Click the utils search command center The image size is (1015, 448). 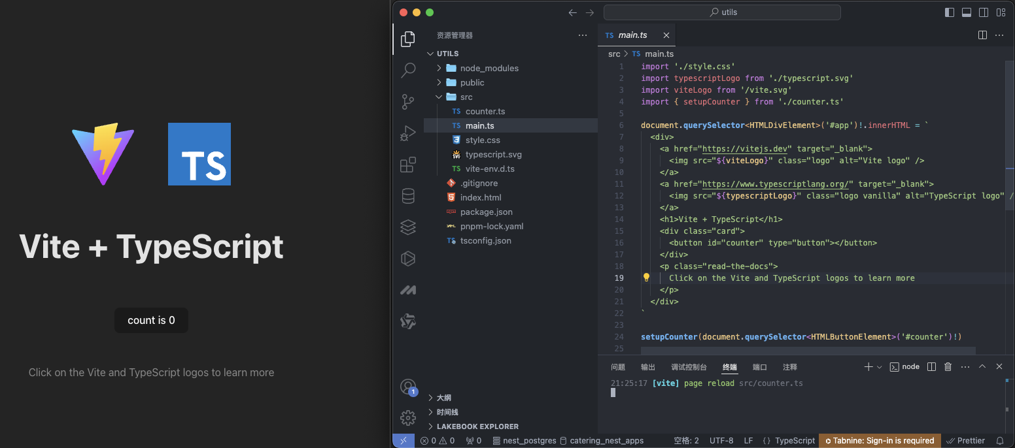722,12
